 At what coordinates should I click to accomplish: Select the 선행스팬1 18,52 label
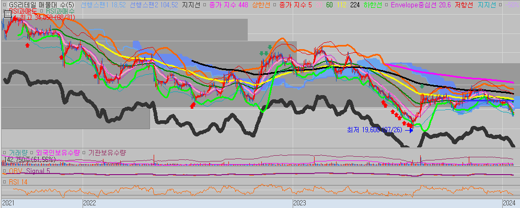tap(103, 5)
